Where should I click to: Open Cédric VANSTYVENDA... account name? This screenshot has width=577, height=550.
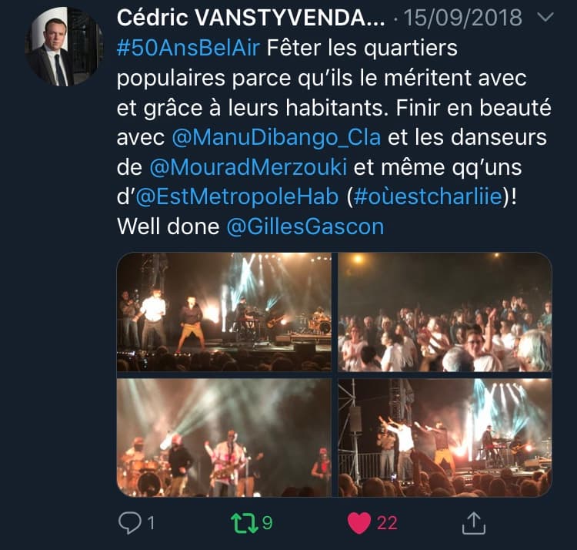click(x=251, y=17)
